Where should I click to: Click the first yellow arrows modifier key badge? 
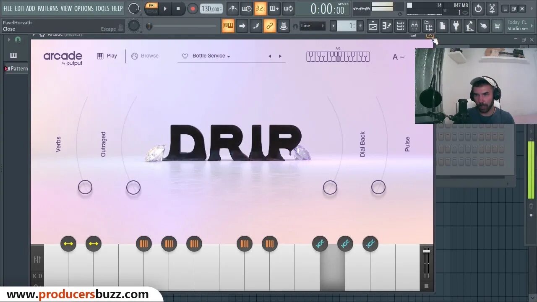(68, 244)
